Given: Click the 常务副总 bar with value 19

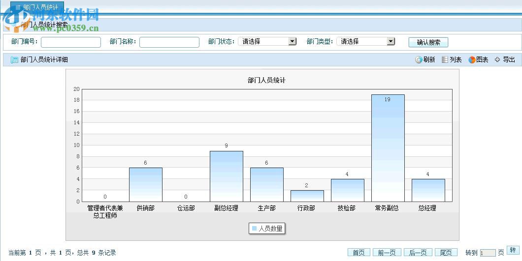Looking at the screenshot, I should click(388, 148).
